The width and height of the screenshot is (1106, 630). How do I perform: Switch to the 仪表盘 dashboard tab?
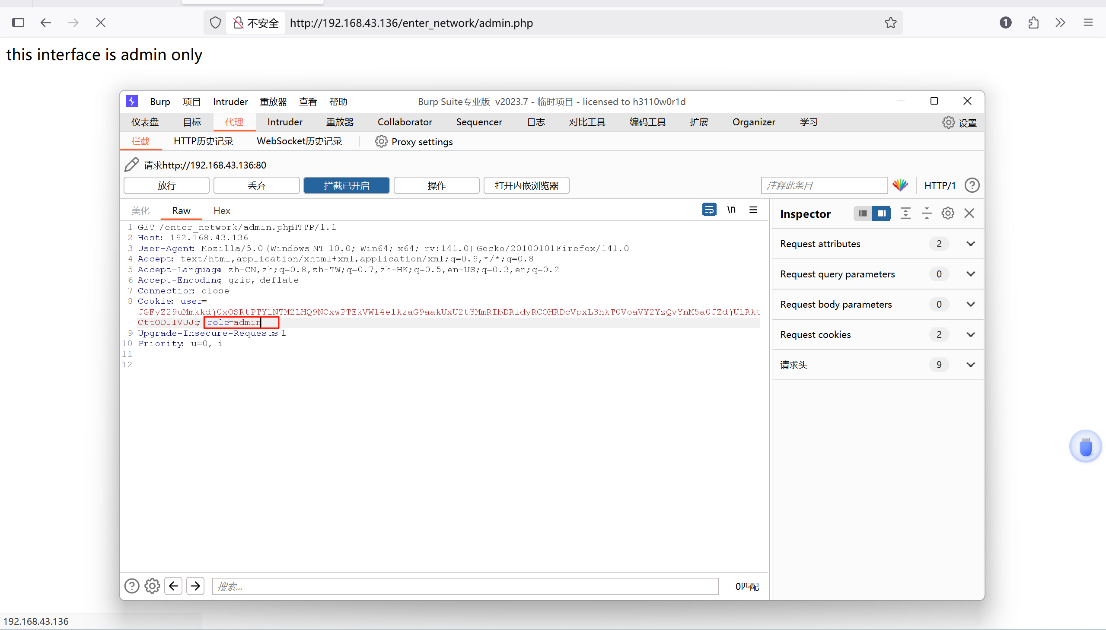coord(145,122)
